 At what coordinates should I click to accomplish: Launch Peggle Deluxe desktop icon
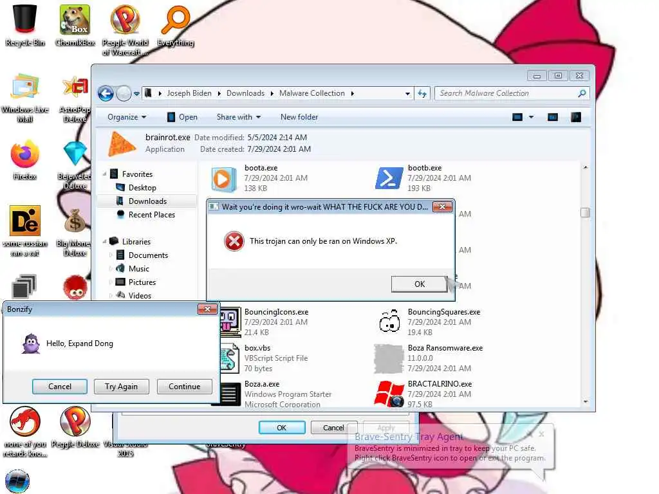point(75,426)
